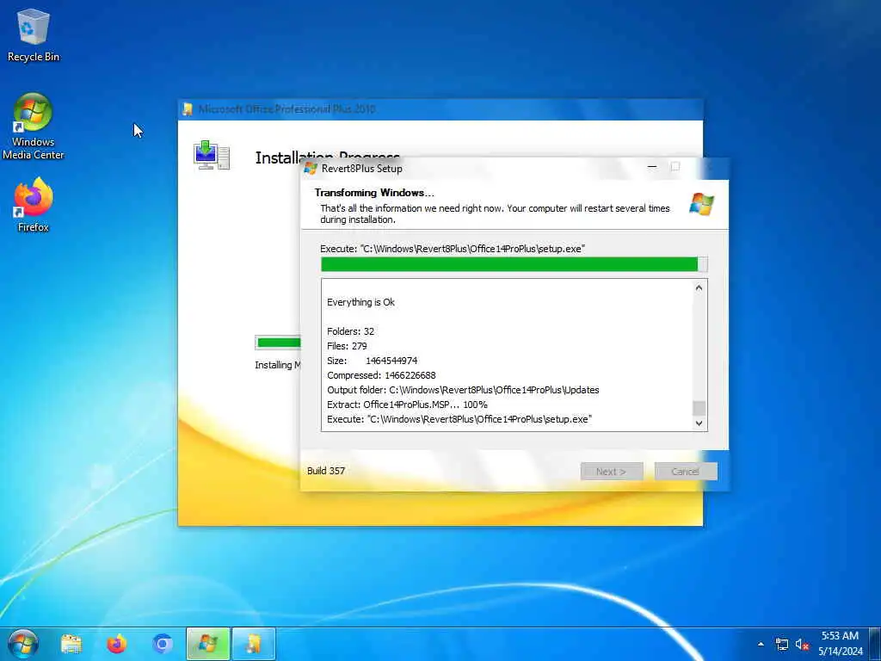Click the 'Output folder' log line

click(x=463, y=390)
